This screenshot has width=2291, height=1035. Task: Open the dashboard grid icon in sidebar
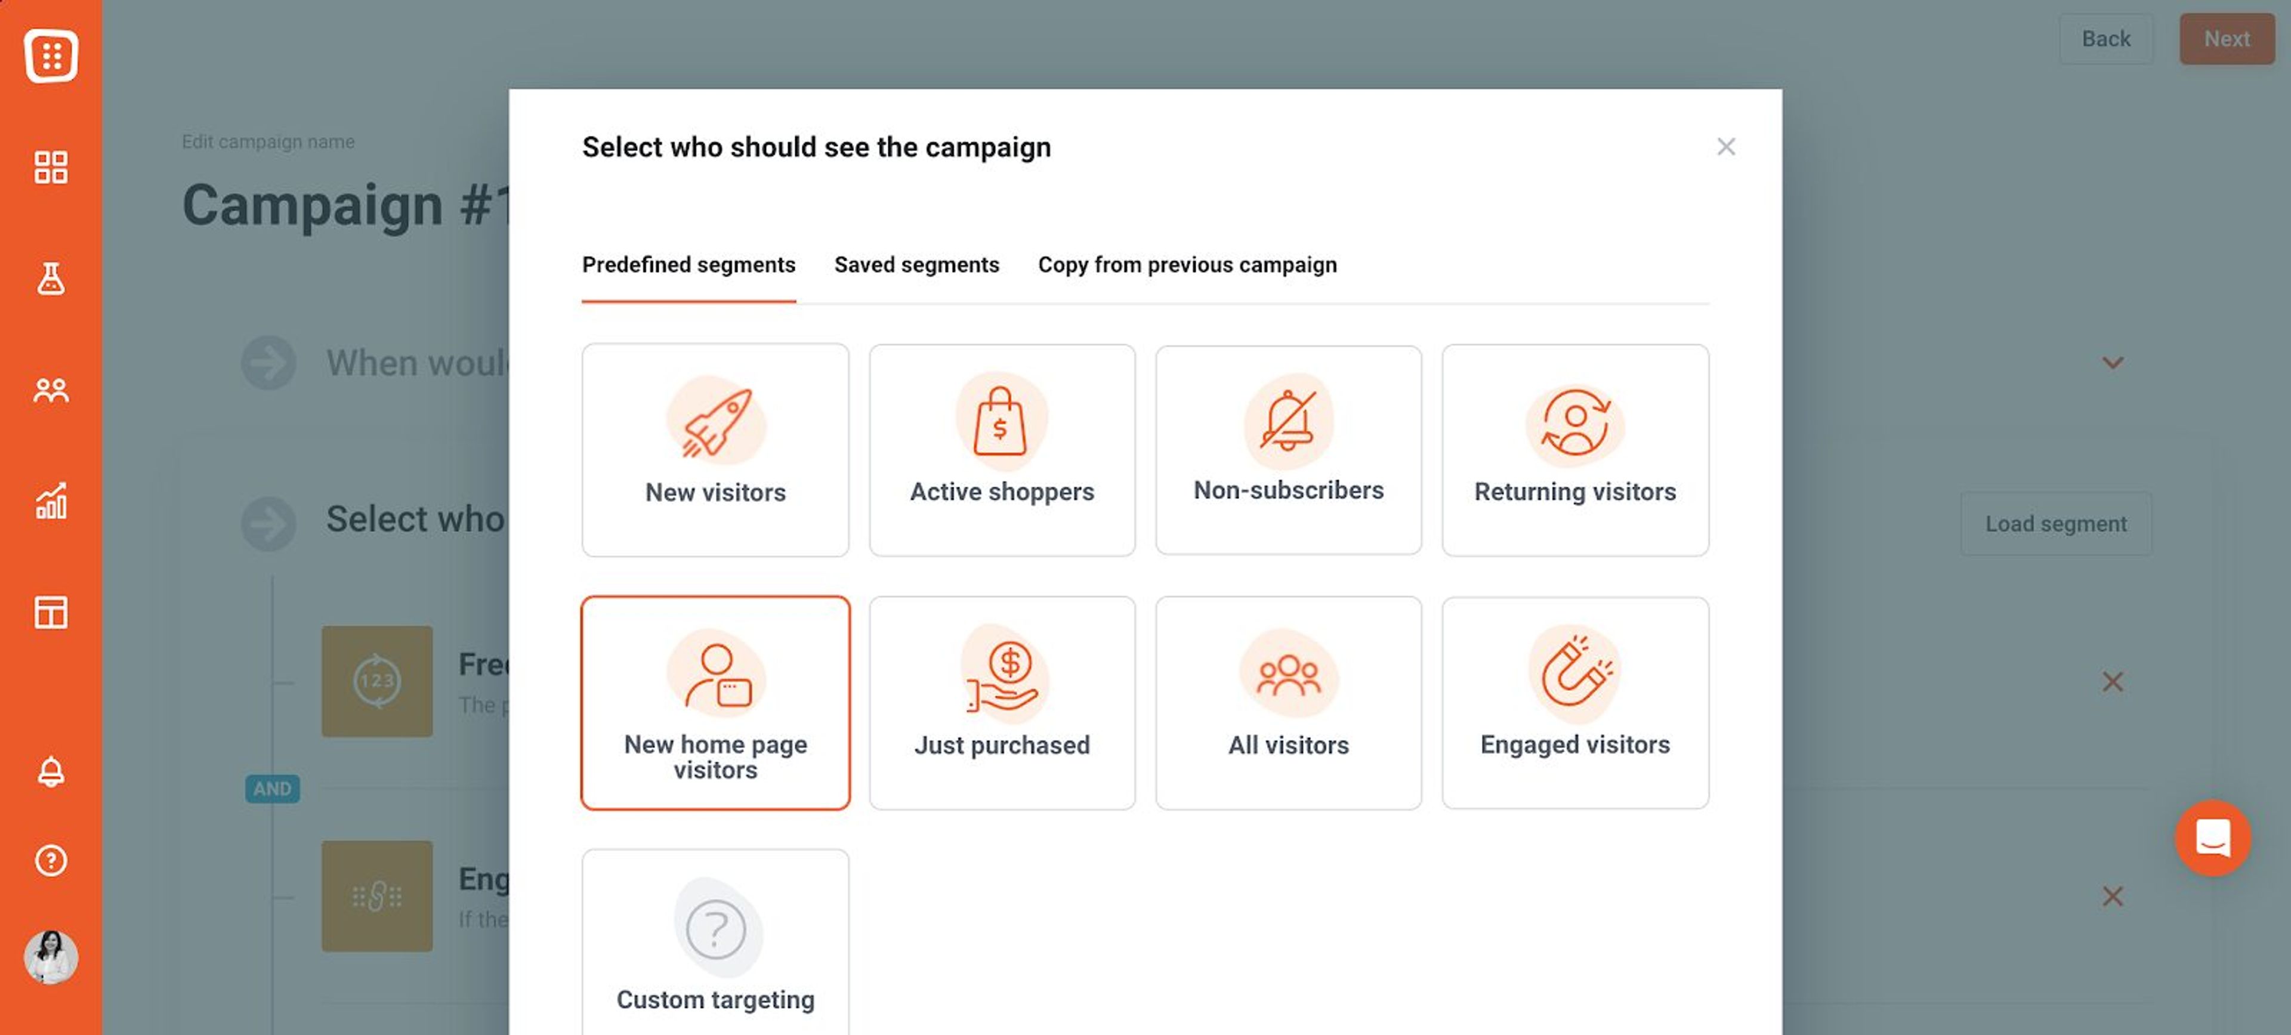(x=51, y=167)
